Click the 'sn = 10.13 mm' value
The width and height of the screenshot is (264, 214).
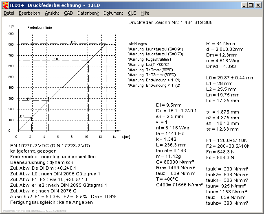coord(222,124)
